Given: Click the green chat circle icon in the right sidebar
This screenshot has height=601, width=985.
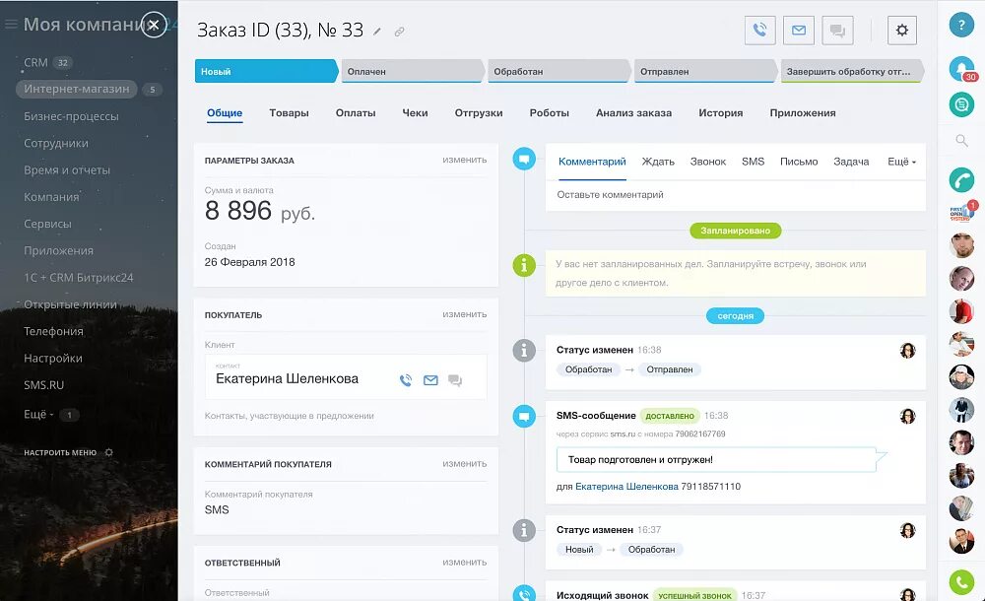Looking at the screenshot, I should [x=961, y=104].
